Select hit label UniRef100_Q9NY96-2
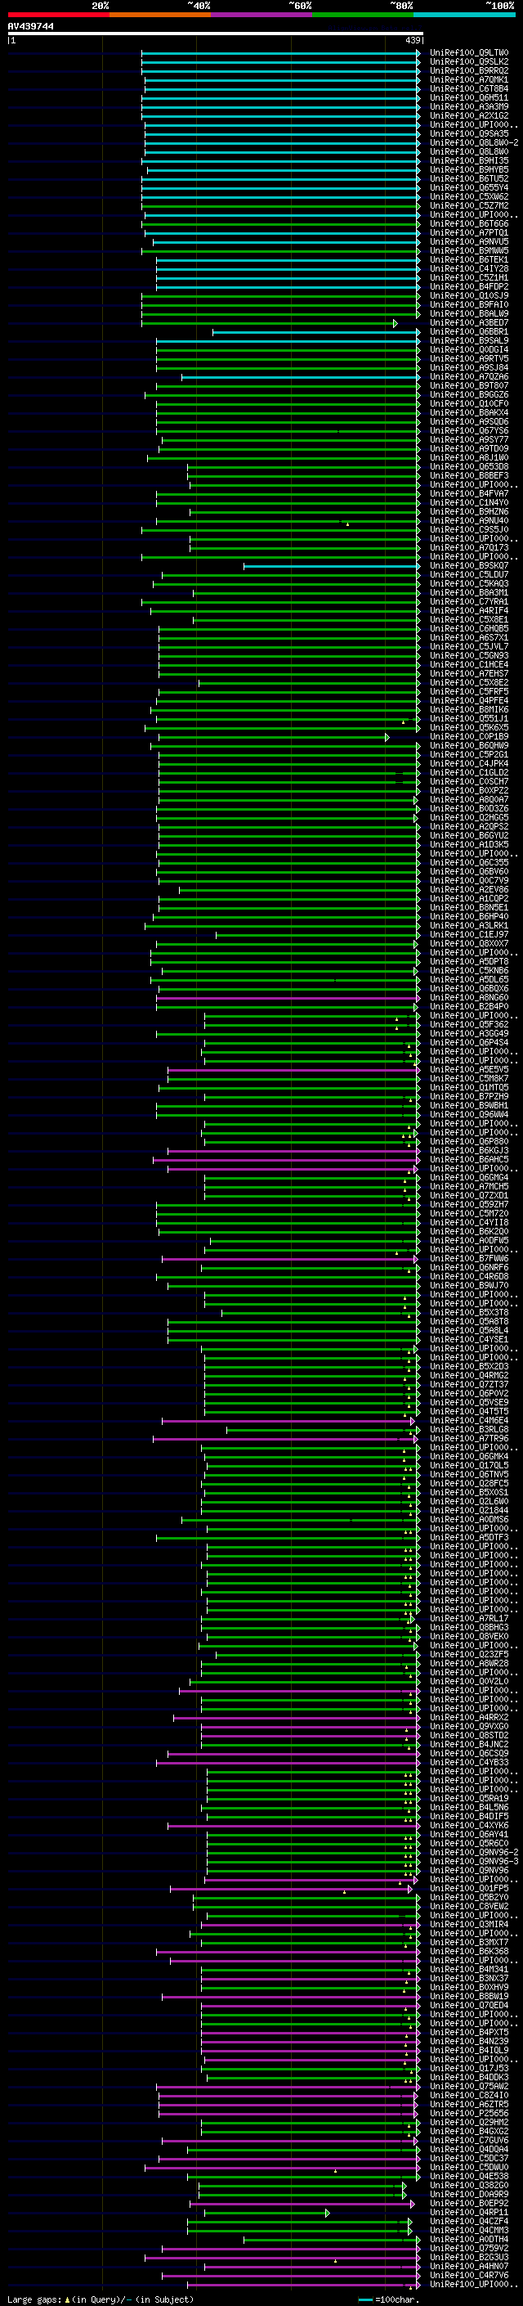This screenshot has width=523, height=2306. pos(474,1852)
